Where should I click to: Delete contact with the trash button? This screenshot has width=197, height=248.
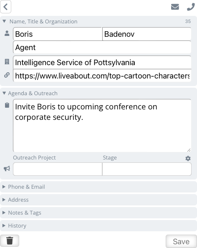click(x=10, y=241)
